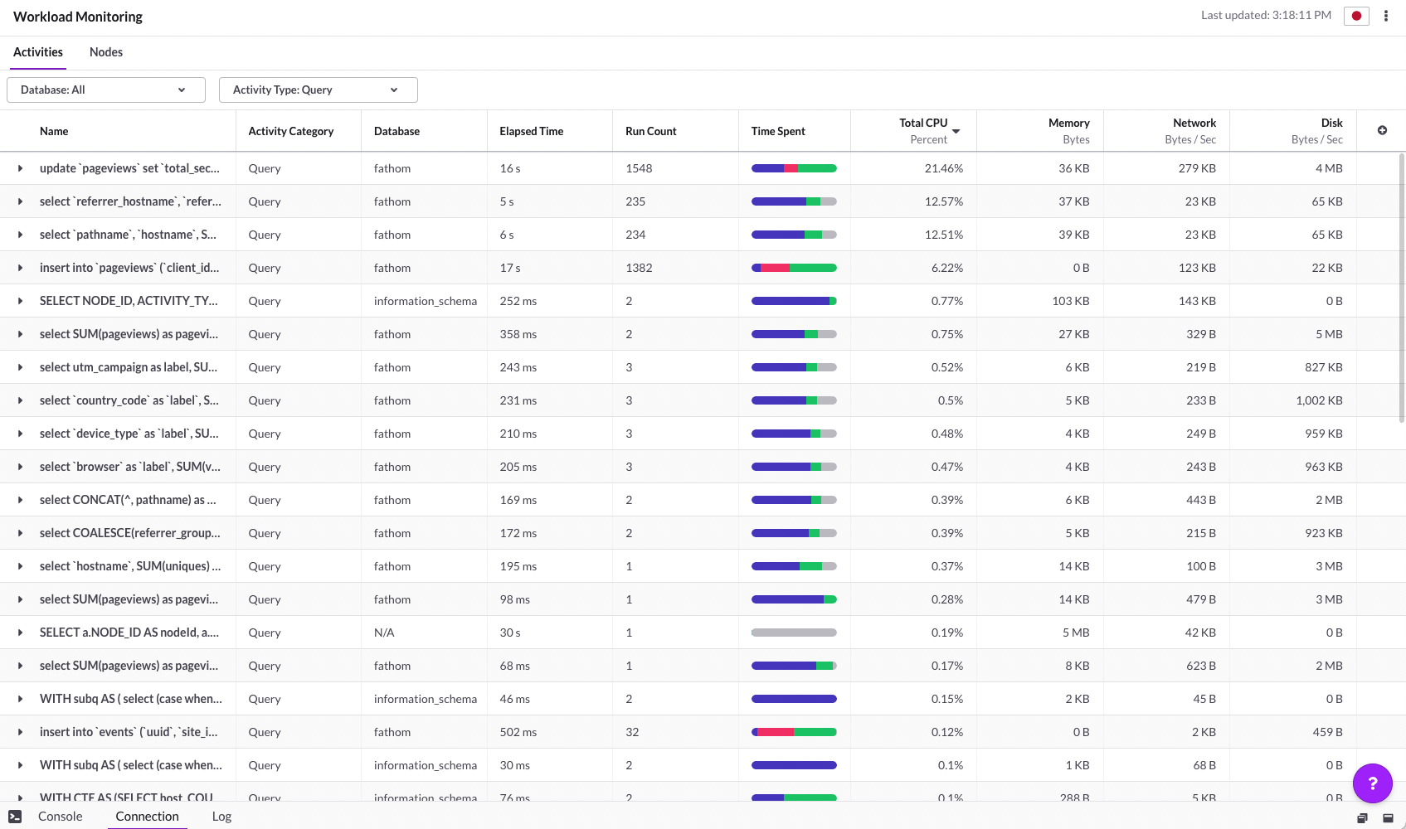Click the terminal icon beside Console
The width and height of the screenshot is (1406, 829).
click(x=15, y=817)
